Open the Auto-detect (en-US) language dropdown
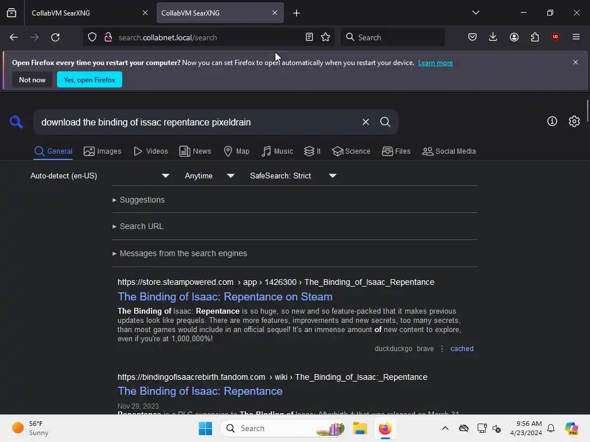Image resolution: width=590 pixels, height=442 pixels. click(100, 176)
